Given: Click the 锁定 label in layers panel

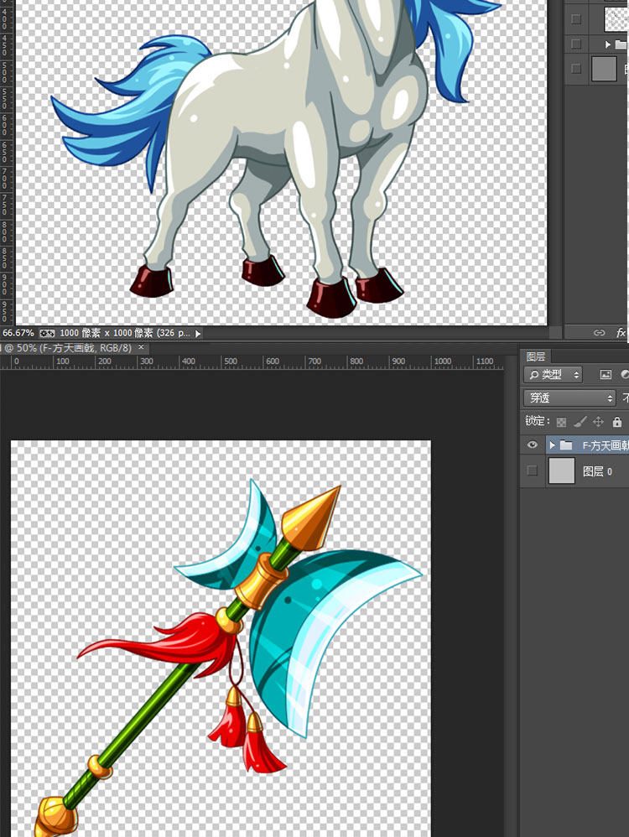Looking at the screenshot, I should click(536, 421).
